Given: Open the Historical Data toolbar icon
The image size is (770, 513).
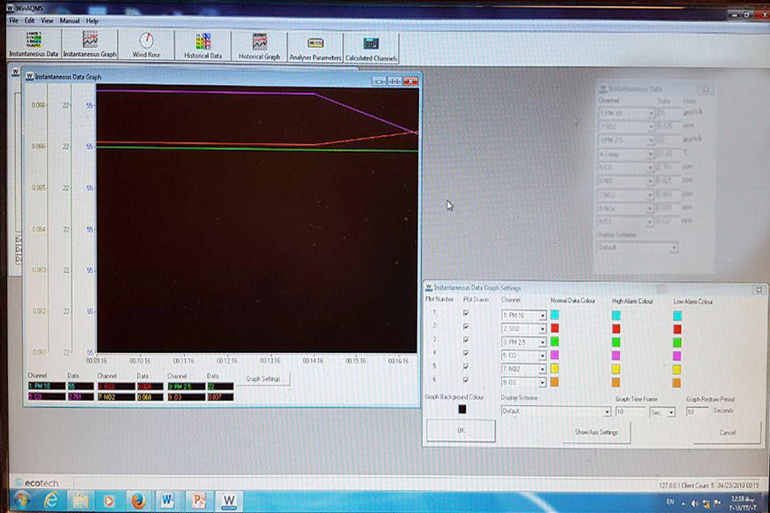Looking at the screenshot, I should pyautogui.click(x=203, y=46).
